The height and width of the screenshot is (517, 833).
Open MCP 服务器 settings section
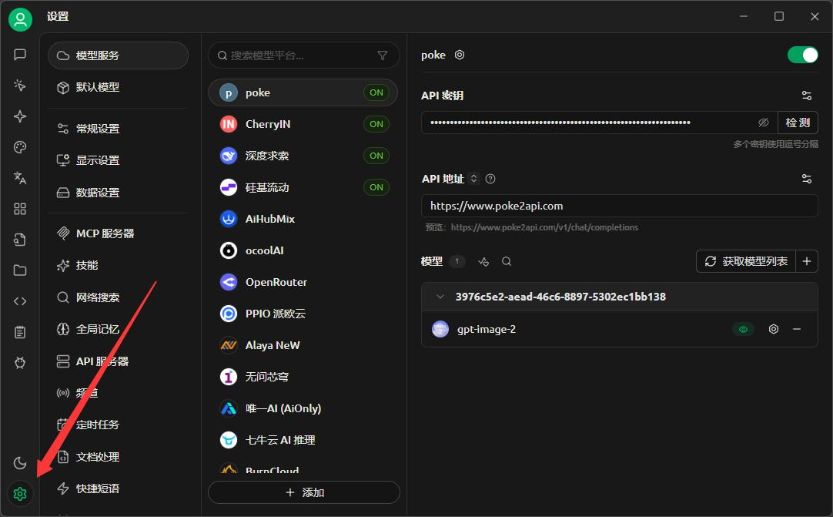click(118, 233)
